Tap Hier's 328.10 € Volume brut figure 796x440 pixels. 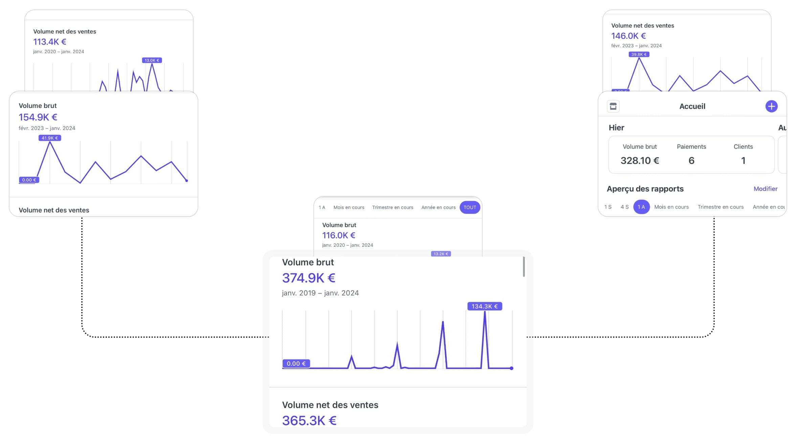click(639, 160)
